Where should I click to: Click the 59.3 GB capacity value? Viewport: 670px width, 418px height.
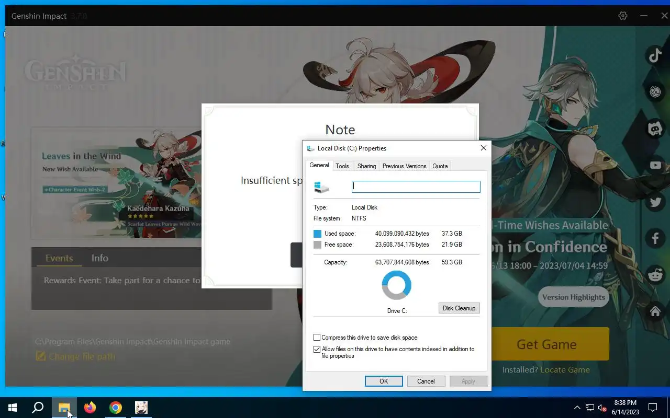click(x=452, y=262)
